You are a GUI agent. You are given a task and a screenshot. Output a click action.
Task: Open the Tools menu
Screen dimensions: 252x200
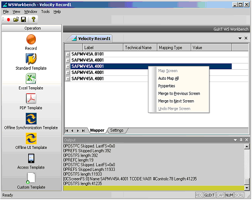pos(45,11)
